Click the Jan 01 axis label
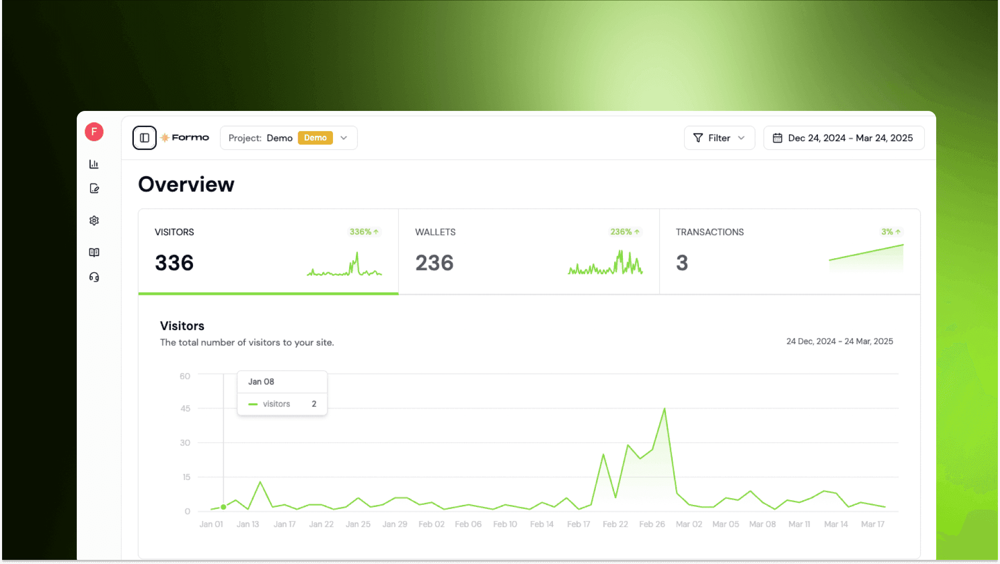Screen dimensions: 1000x564 211,524
